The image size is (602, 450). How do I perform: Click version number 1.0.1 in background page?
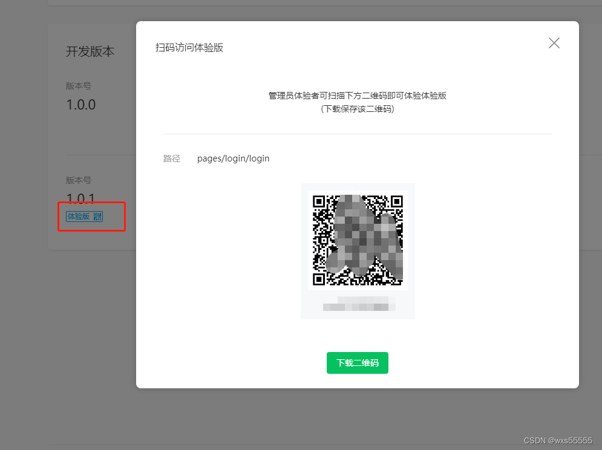point(80,198)
